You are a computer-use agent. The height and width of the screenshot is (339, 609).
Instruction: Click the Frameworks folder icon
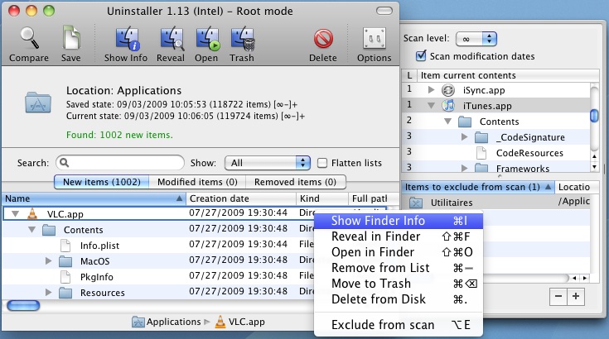[481, 168]
